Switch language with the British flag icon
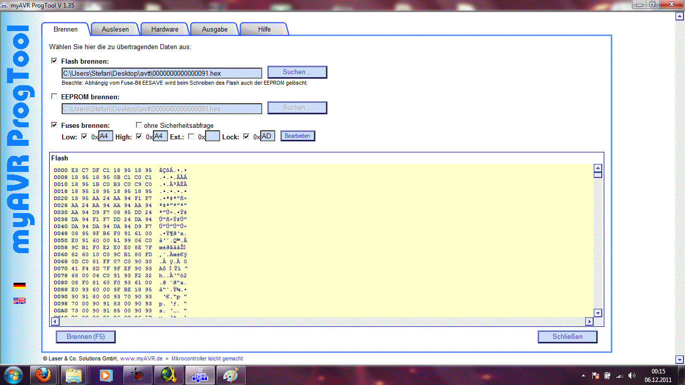This screenshot has height=385, width=685. tap(20, 301)
